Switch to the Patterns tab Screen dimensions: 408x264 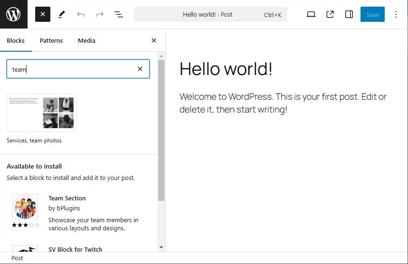click(x=51, y=40)
